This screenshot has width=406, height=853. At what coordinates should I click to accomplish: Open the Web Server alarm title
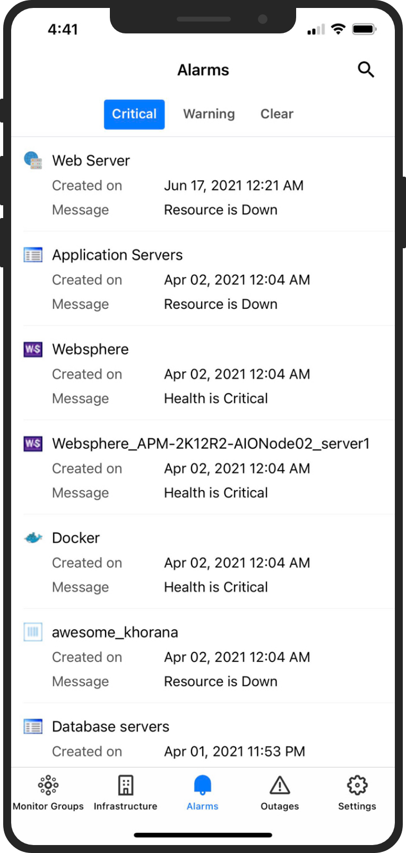point(91,161)
